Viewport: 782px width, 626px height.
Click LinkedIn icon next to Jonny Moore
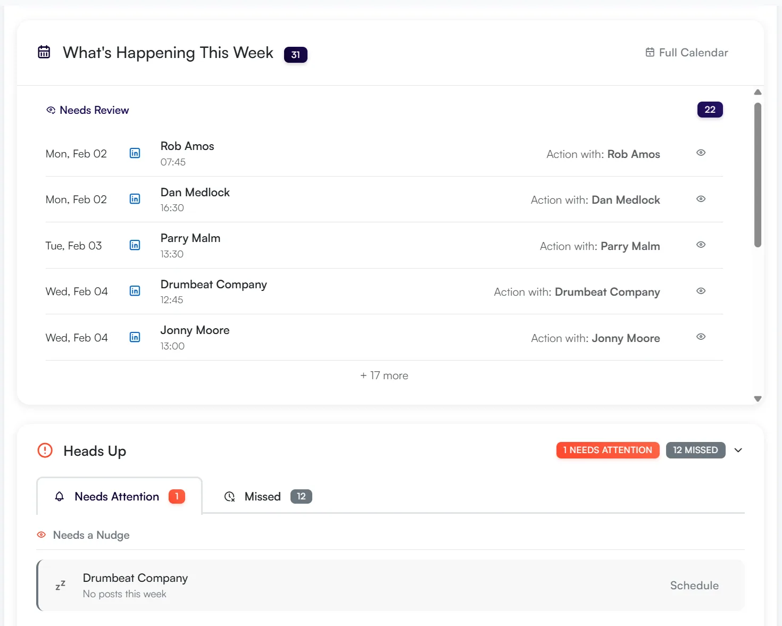point(135,337)
